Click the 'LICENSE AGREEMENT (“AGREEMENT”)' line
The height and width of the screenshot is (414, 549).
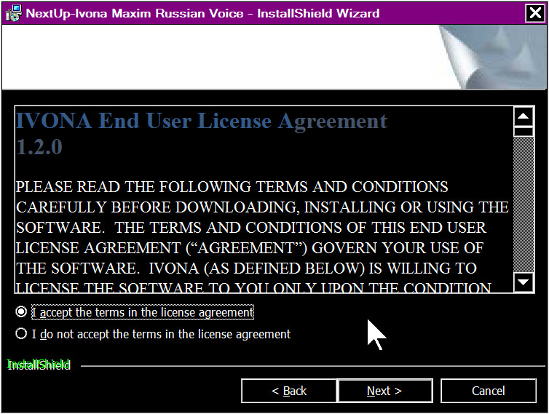250,248
